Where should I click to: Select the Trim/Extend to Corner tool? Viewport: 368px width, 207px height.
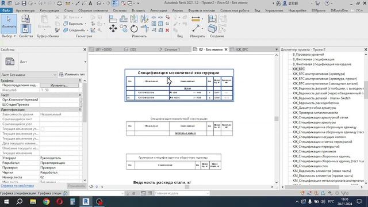[144, 29]
